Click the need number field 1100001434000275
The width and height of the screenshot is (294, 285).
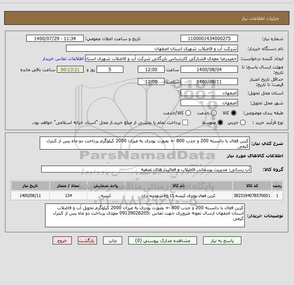(x=209, y=38)
